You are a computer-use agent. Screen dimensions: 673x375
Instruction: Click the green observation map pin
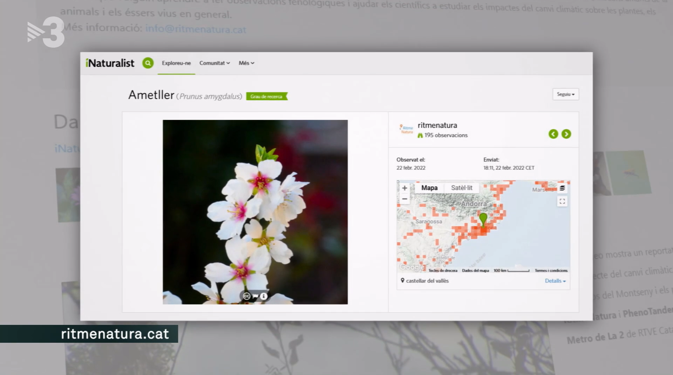pyautogui.click(x=483, y=220)
